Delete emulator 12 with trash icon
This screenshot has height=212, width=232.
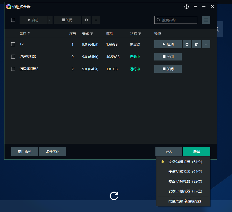click(197, 44)
